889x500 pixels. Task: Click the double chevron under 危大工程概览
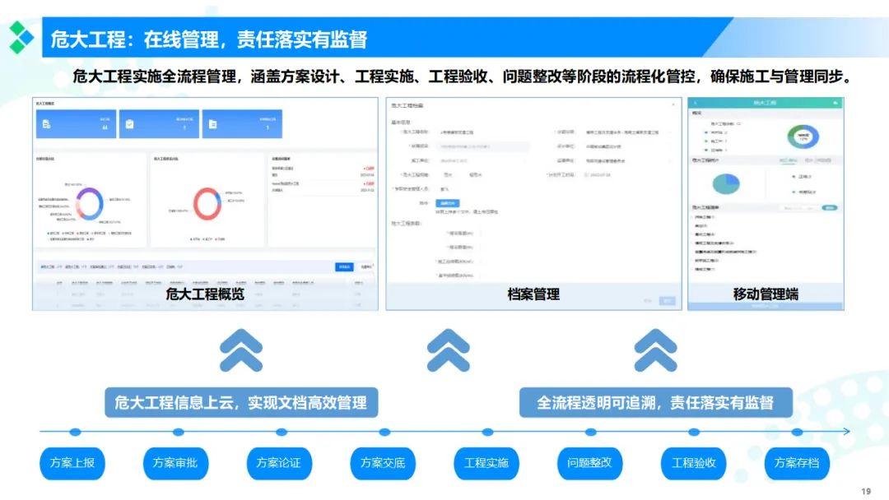point(241,350)
